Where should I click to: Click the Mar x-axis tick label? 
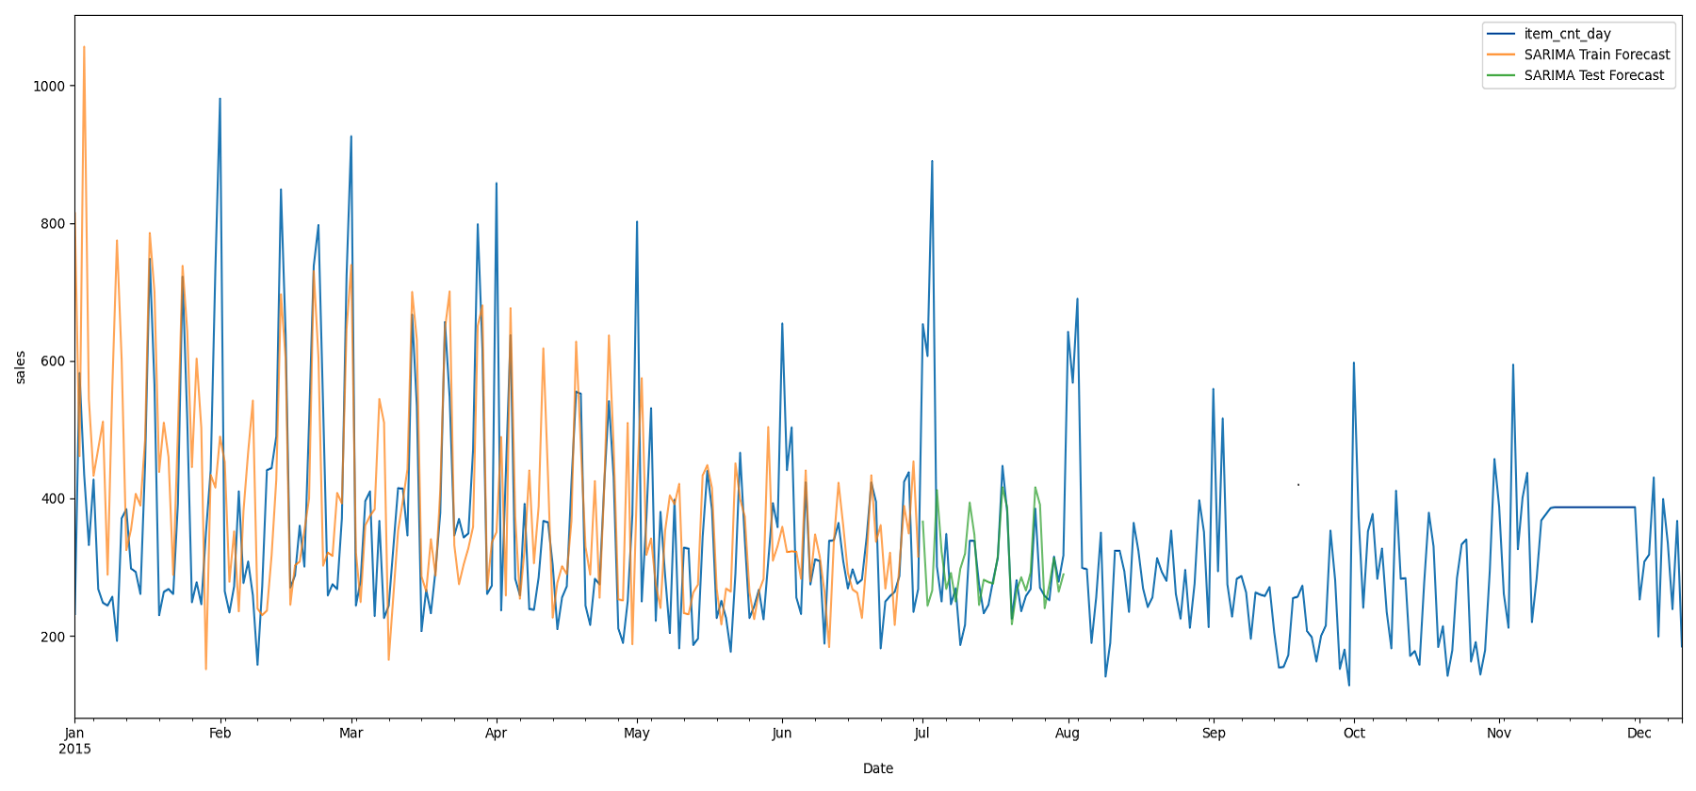(351, 734)
